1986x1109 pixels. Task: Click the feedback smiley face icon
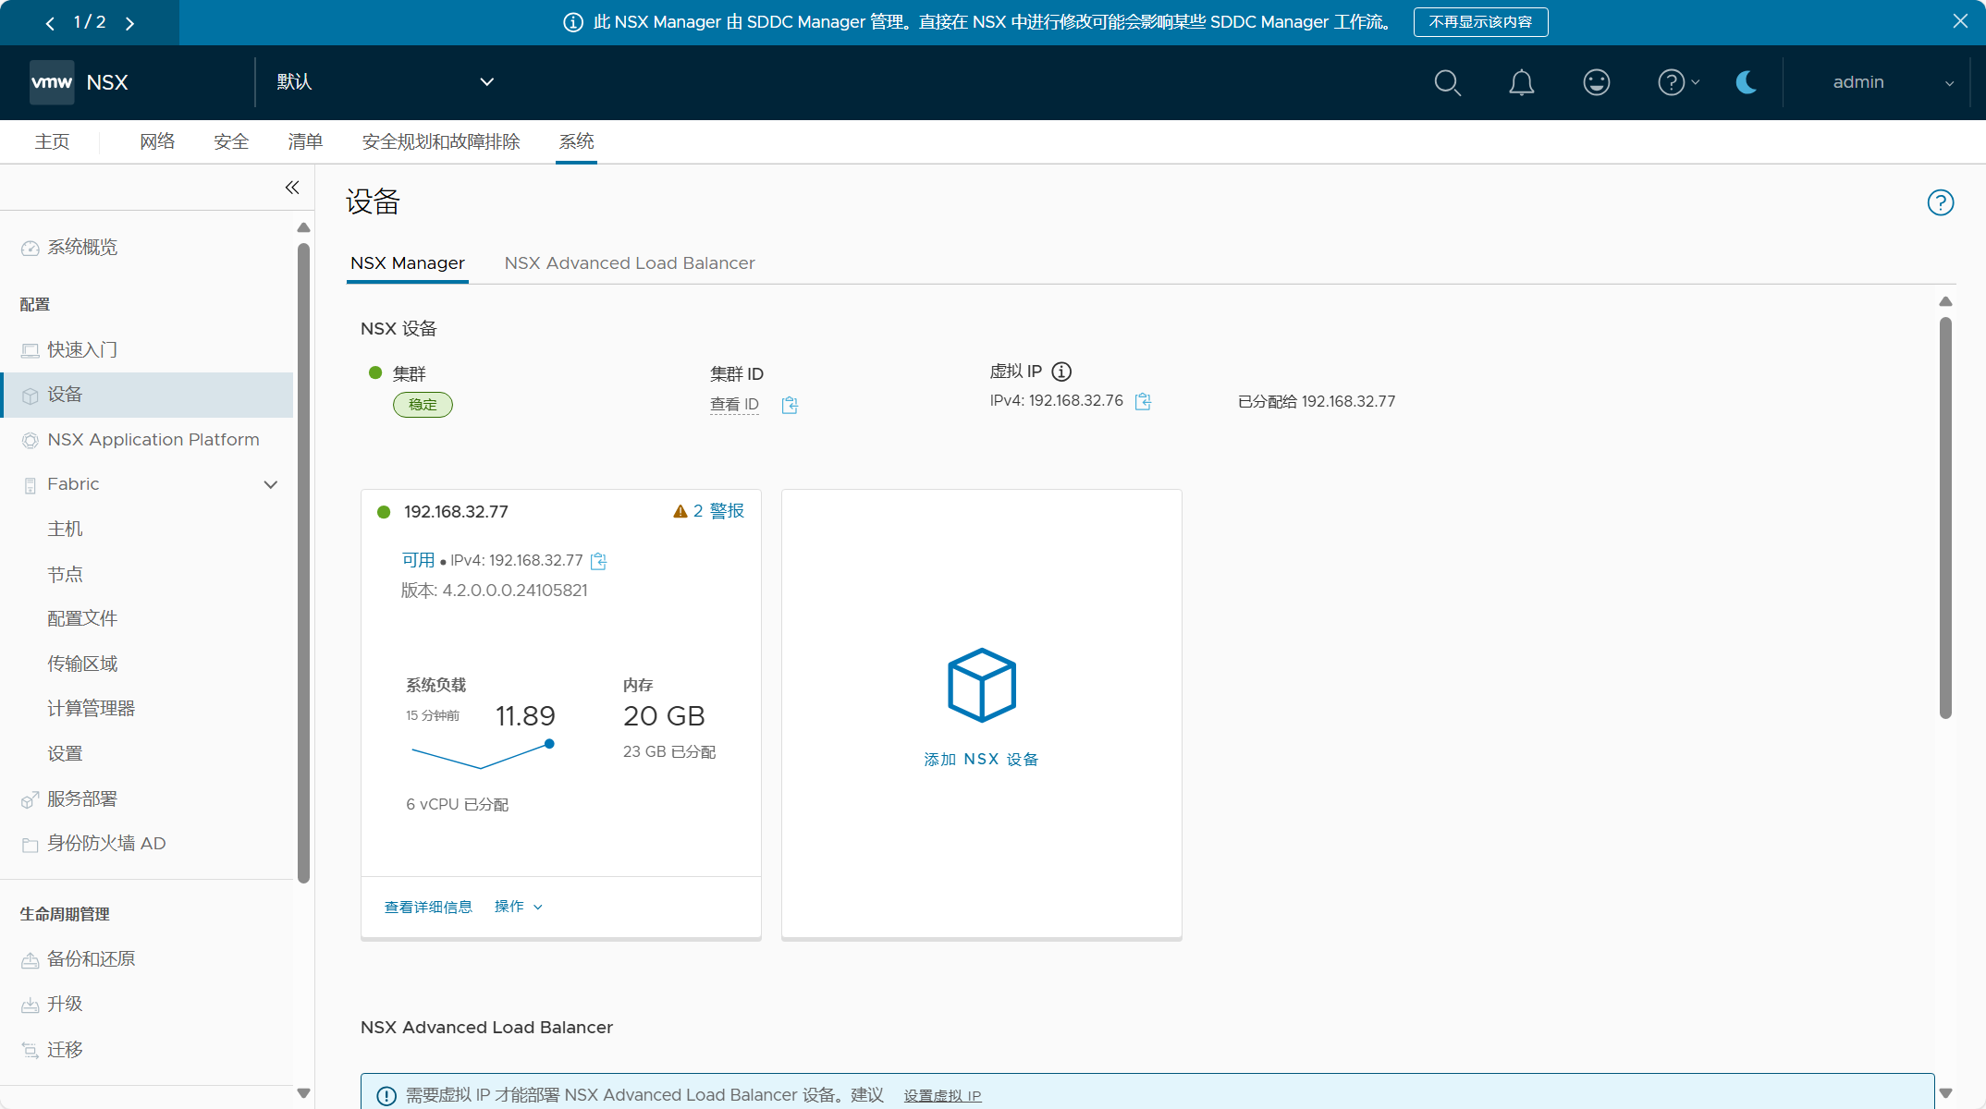pos(1596,83)
